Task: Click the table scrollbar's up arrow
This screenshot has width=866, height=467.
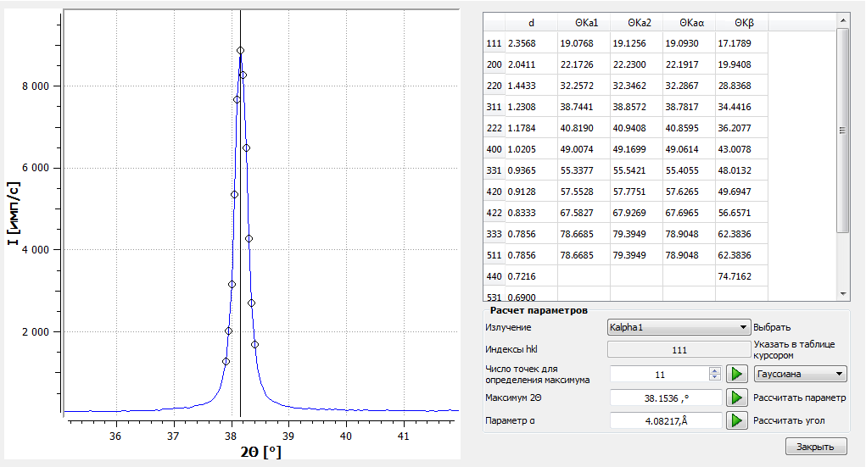Action: coord(842,22)
